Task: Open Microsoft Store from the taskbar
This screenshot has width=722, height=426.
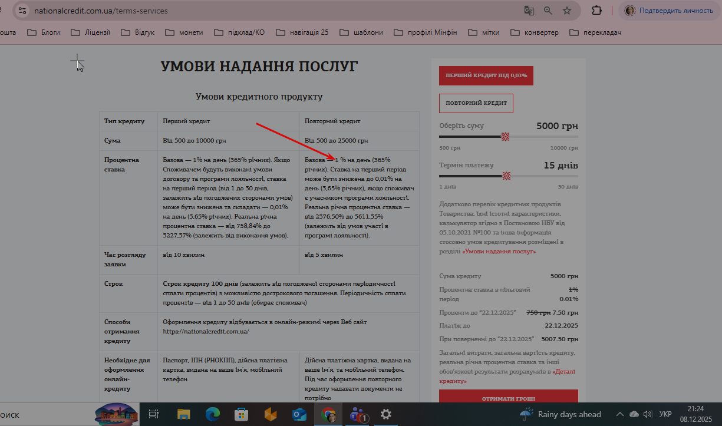Action: point(242,414)
